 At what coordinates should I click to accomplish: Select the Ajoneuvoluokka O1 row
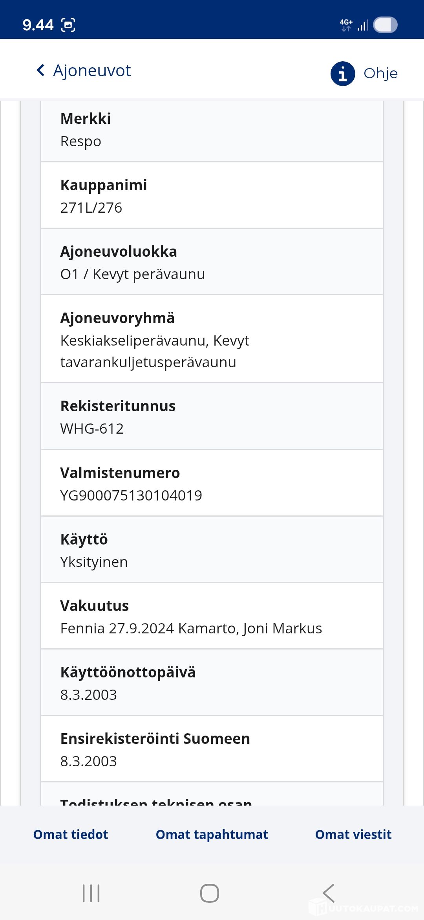pos(212,262)
